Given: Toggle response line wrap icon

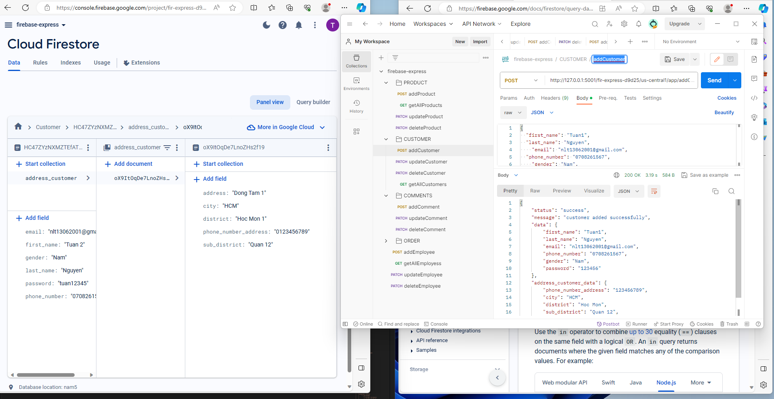Looking at the screenshot, I should (654, 191).
